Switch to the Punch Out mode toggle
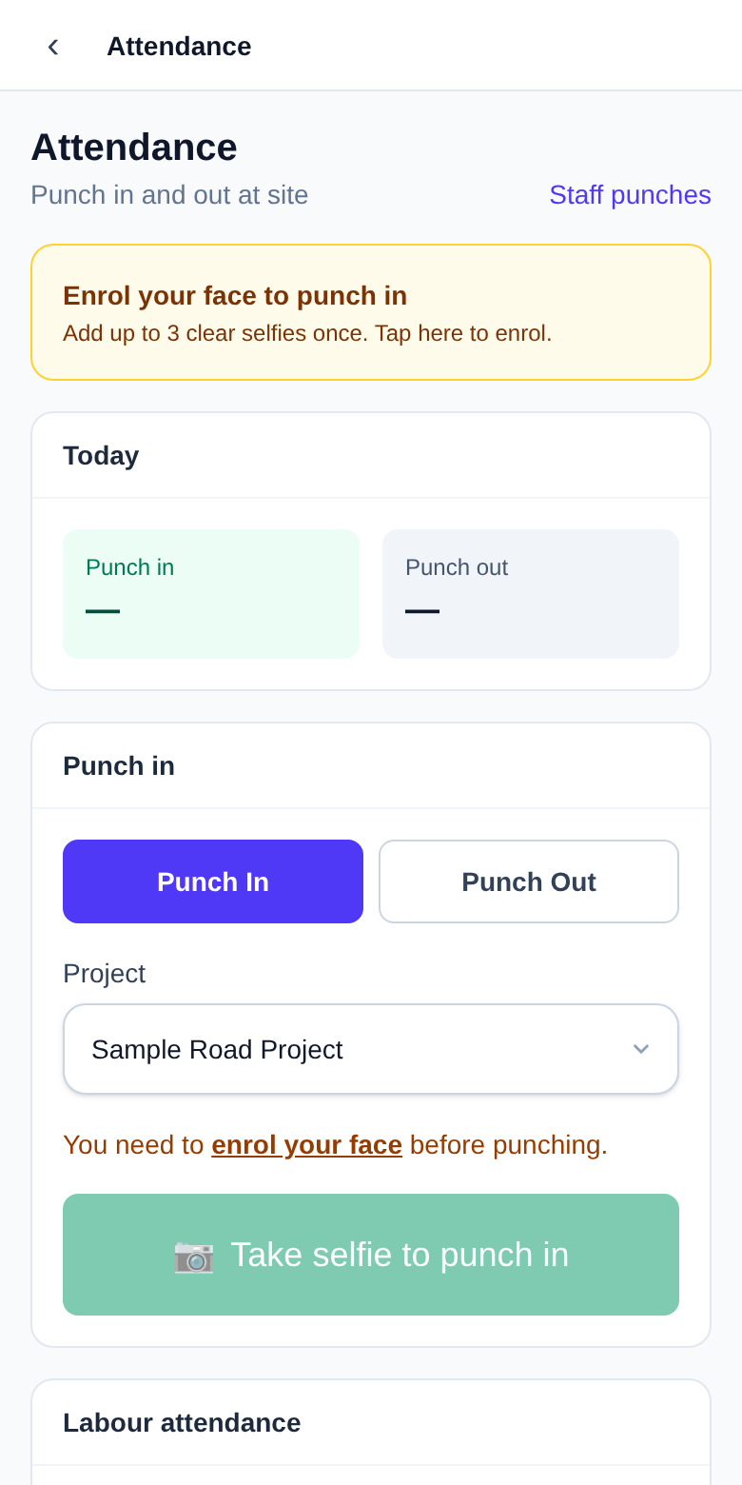This screenshot has width=742, height=1485. pos(529,881)
